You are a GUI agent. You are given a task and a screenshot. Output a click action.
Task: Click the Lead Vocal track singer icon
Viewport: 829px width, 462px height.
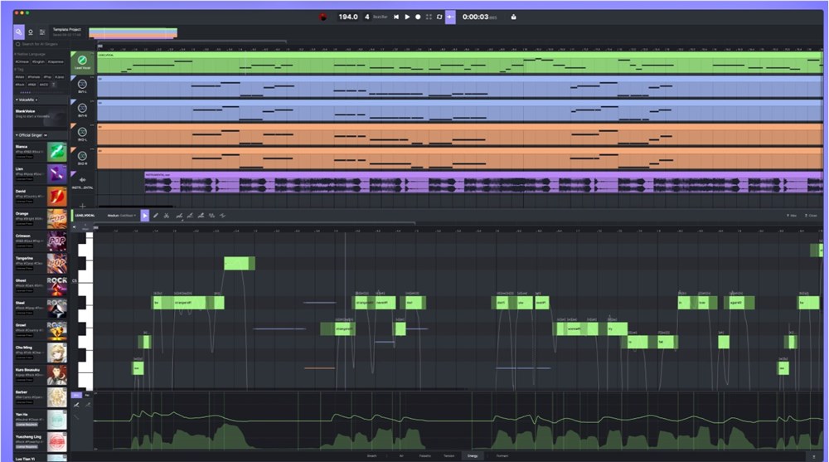click(82, 61)
